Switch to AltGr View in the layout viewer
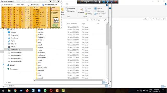167x93 pixels. coord(20,5)
